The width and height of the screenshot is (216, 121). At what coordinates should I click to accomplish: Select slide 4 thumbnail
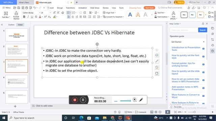[17, 81]
